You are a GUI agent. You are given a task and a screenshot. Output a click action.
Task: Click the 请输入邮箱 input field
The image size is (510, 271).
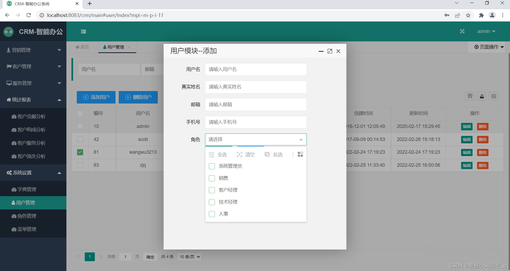[256, 104]
